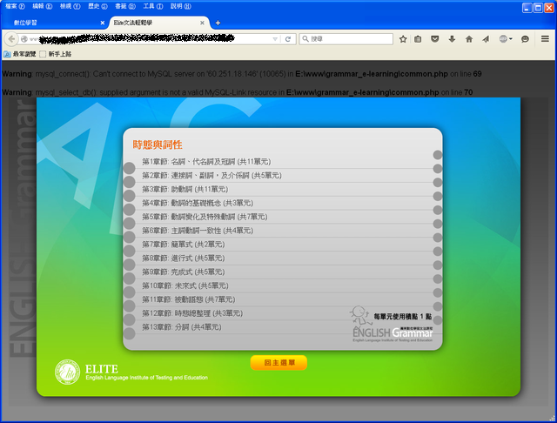The width and height of the screenshot is (557, 423).
Task: Reload the page with refresh button
Action: [x=287, y=39]
